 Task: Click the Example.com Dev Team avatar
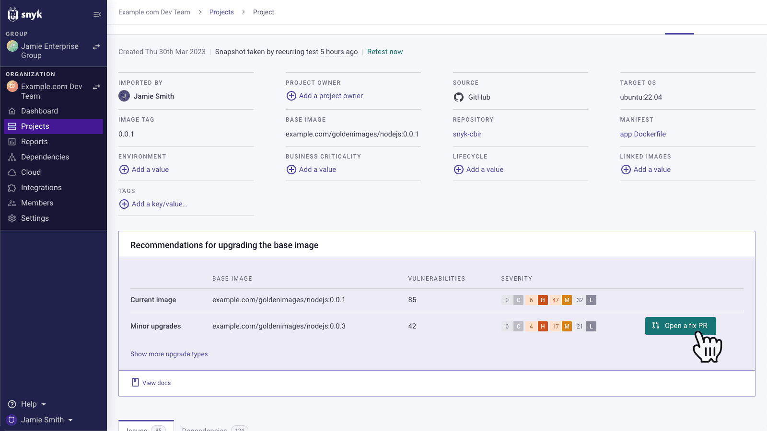point(12,86)
